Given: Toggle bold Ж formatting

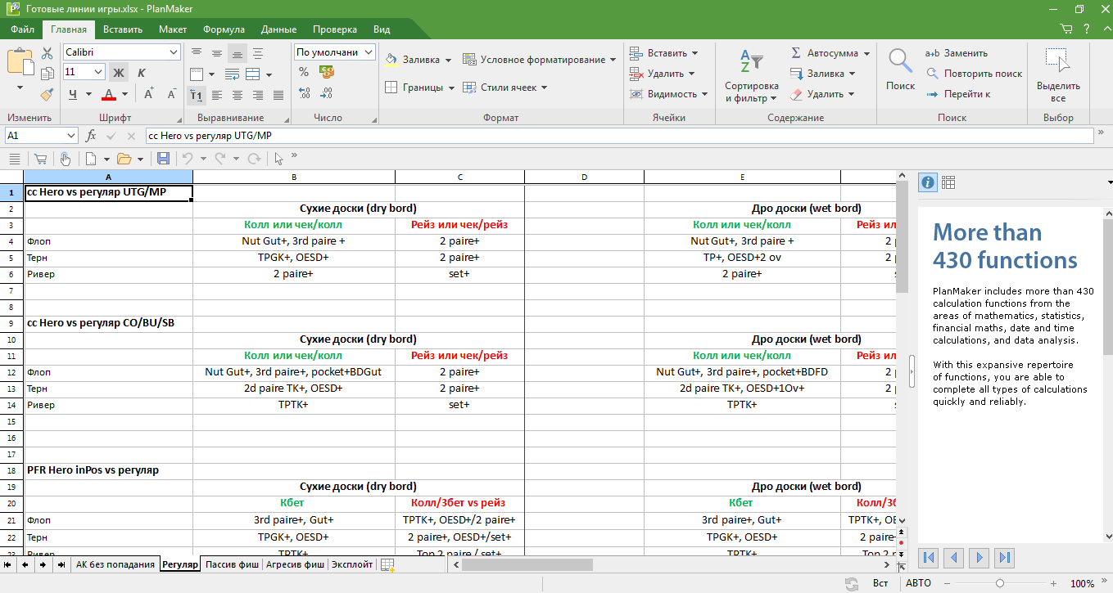Looking at the screenshot, I should (x=119, y=72).
